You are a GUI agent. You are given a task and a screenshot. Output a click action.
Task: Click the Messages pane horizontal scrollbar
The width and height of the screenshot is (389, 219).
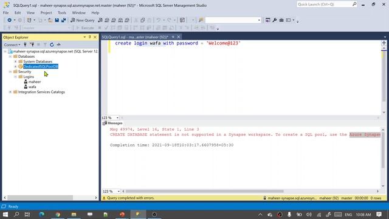point(204,192)
